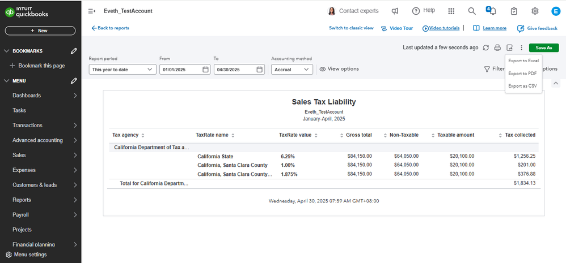
Task: Edit bookmarks pencil icon
Action: pyautogui.click(x=74, y=51)
